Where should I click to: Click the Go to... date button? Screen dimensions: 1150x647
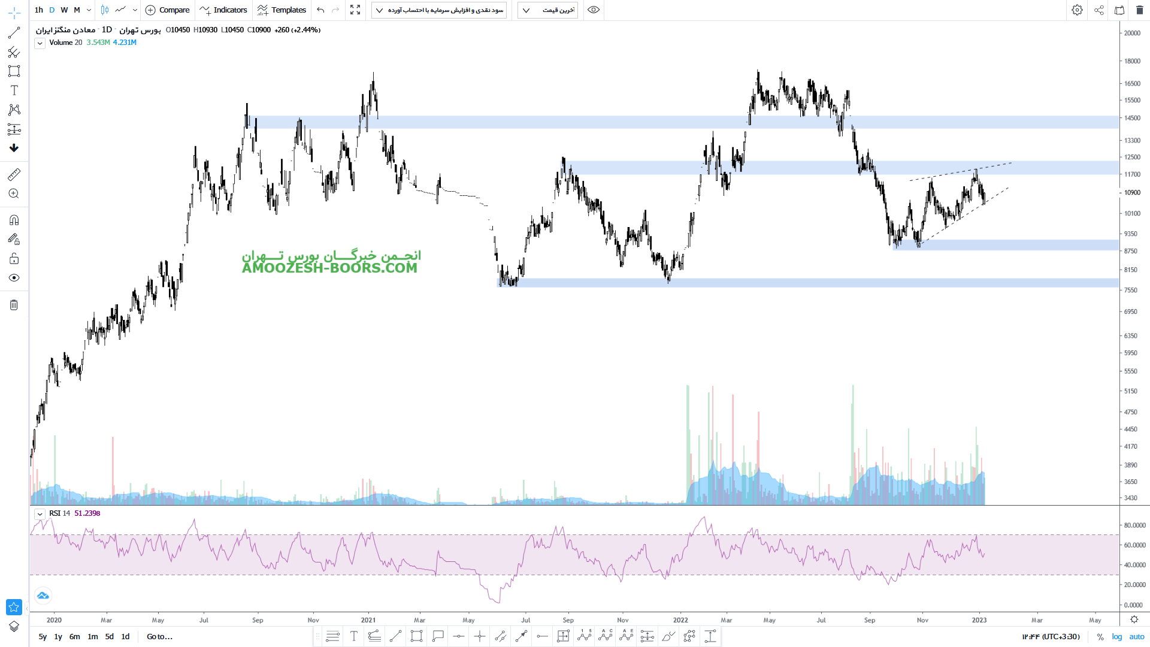pyautogui.click(x=159, y=637)
